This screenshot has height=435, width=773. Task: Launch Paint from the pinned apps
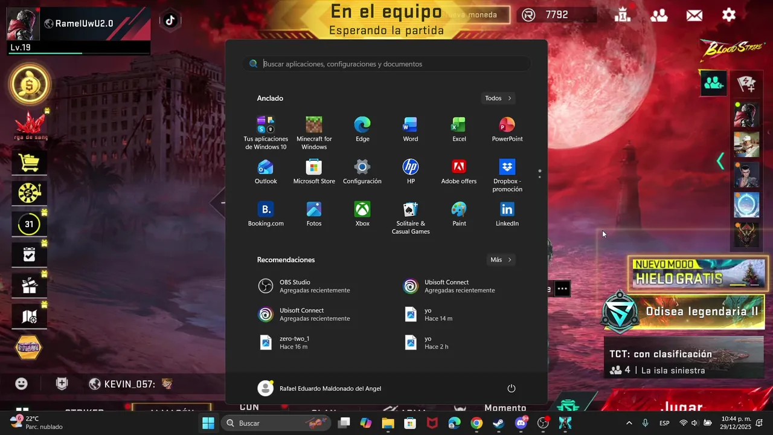click(459, 214)
